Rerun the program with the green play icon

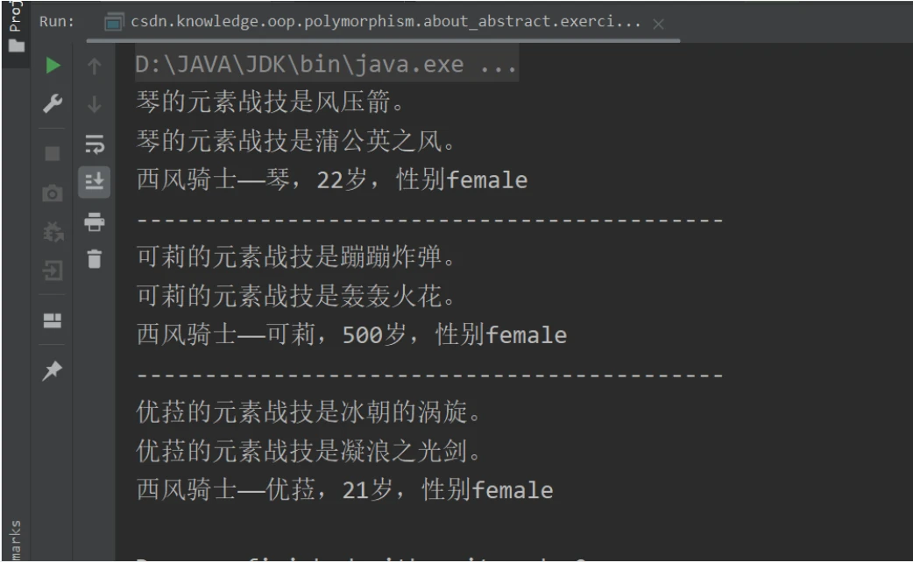point(53,66)
